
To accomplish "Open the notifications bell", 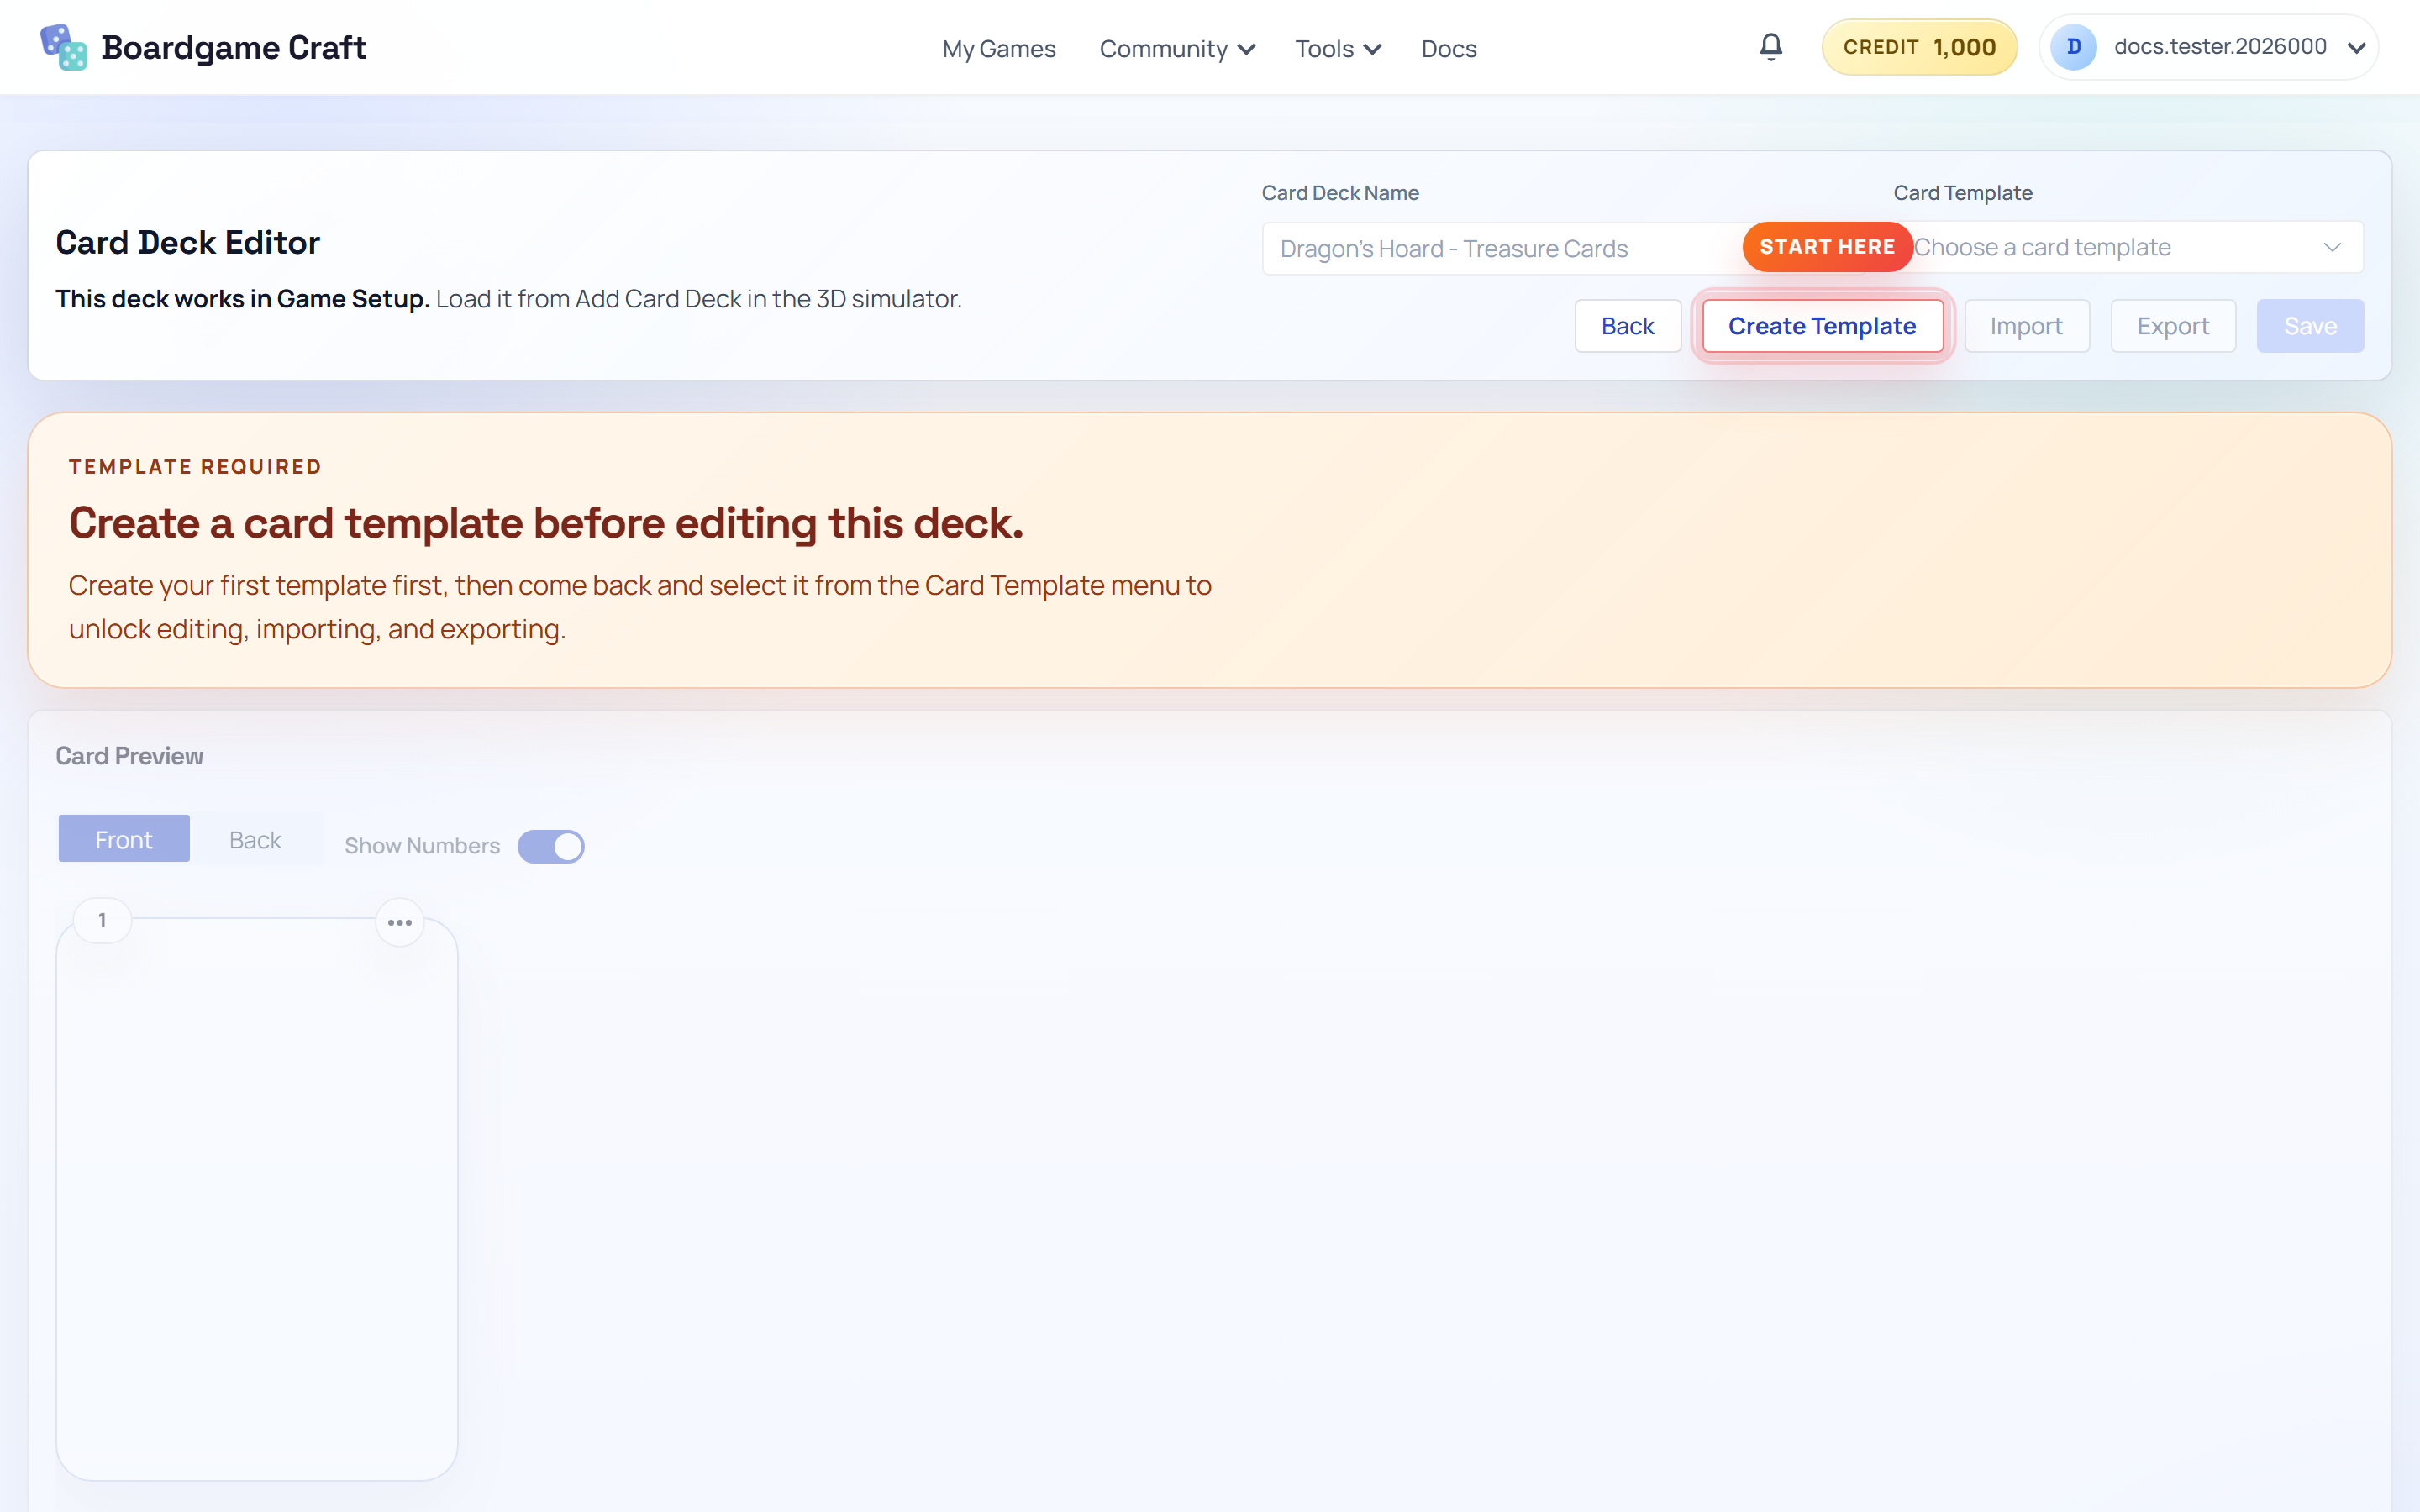I will (x=1770, y=47).
